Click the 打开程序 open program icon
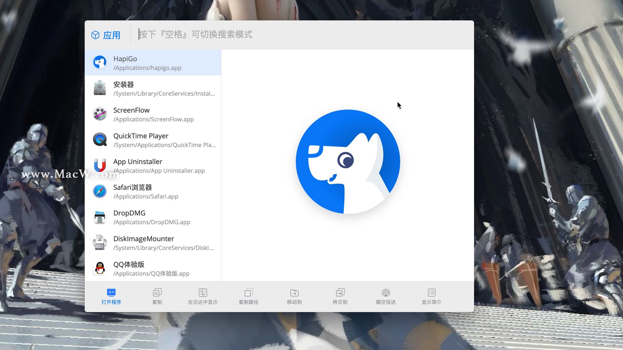623x350 pixels. click(111, 292)
